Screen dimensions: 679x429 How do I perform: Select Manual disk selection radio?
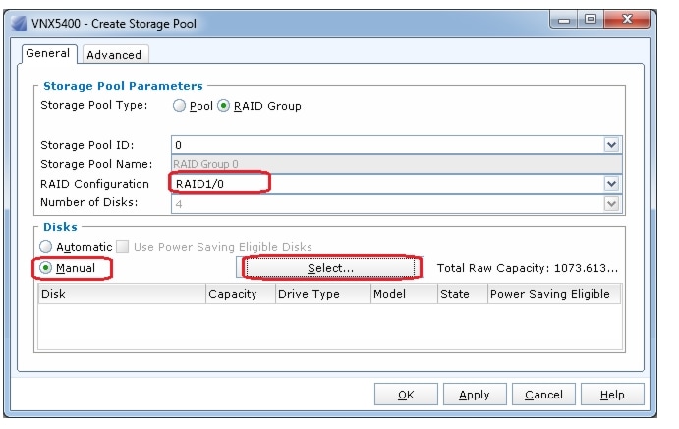46,267
